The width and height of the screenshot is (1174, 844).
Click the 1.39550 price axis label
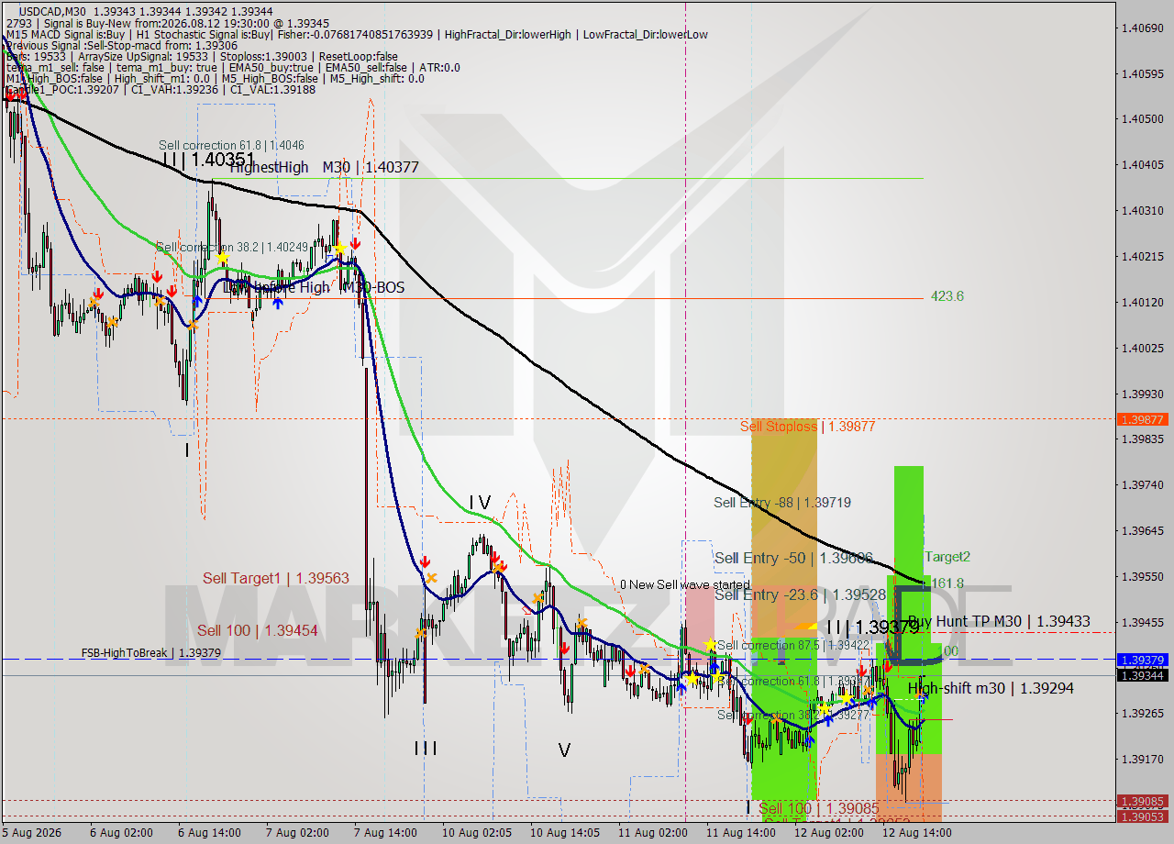(1142, 576)
